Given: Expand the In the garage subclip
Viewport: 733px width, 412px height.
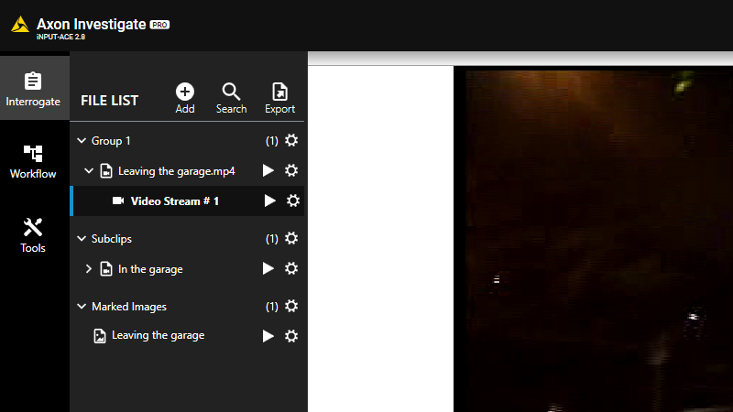Looking at the screenshot, I should 89,269.
